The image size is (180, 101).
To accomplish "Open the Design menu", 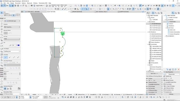I will (12, 3).
